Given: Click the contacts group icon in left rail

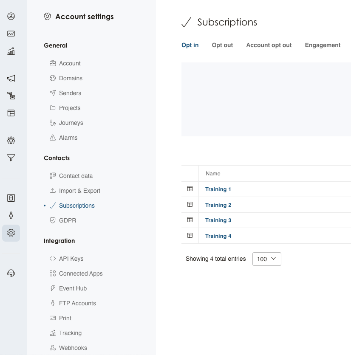Looking at the screenshot, I should pos(11,140).
